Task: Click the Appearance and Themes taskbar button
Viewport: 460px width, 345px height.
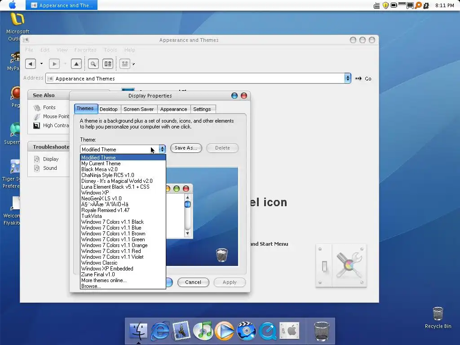Action: [61, 5]
